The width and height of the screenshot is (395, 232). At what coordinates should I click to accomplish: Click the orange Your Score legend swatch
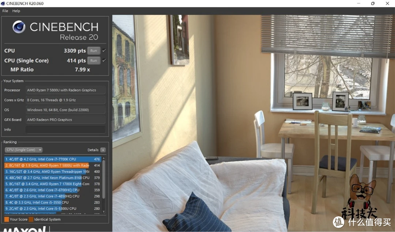tap(7, 219)
